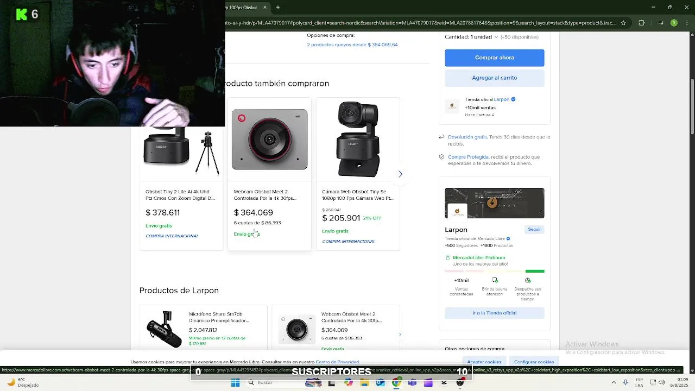Open the Webcam Obsbot Meet 2 grey camera image

coord(269,140)
